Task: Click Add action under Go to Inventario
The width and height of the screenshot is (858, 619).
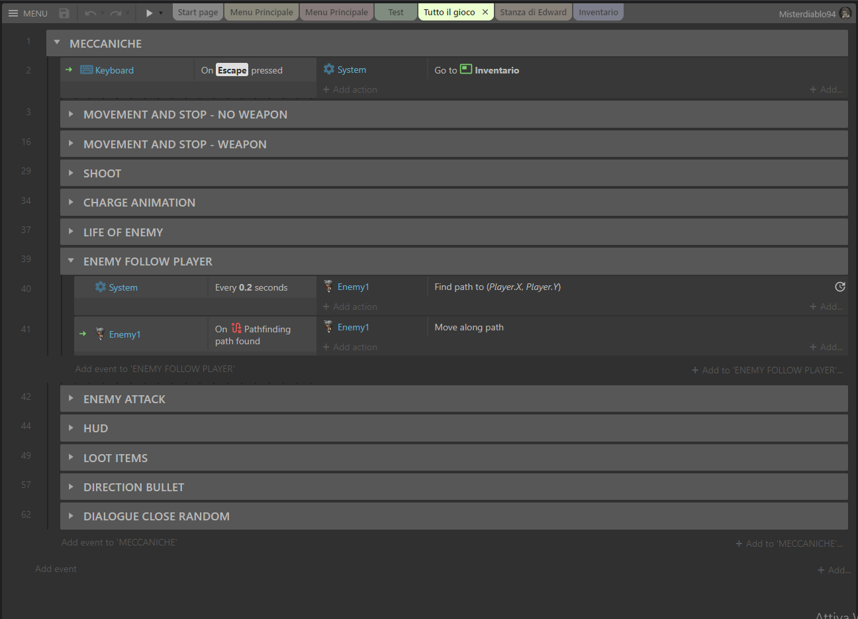Action: 350,89
